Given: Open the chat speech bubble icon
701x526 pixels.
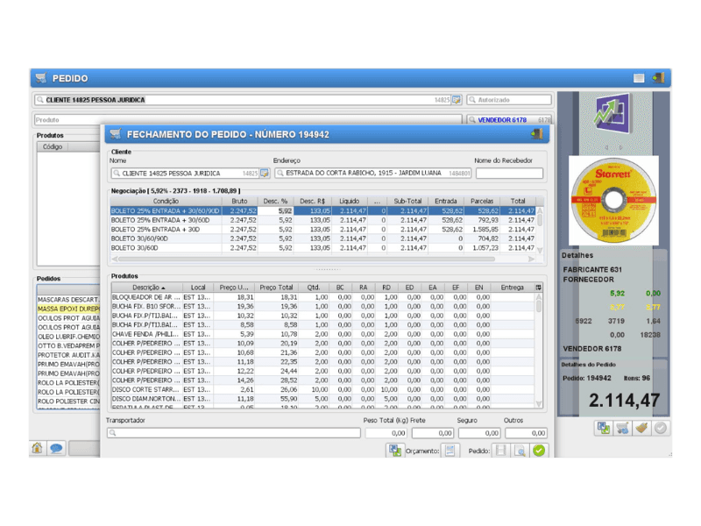Looking at the screenshot, I should click(56, 448).
